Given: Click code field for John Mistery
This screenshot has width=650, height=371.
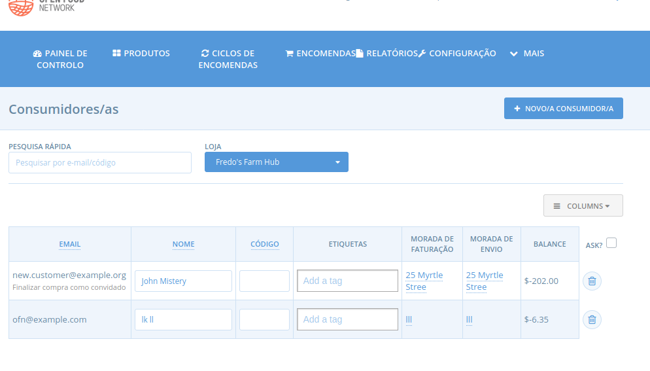Looking at the screenshot, I should 264,281.
